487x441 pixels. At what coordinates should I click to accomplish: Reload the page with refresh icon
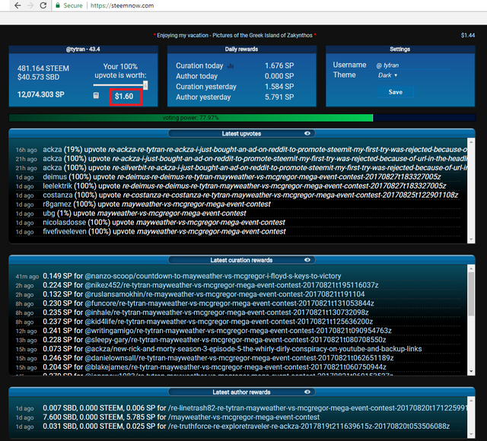[43, 5]
